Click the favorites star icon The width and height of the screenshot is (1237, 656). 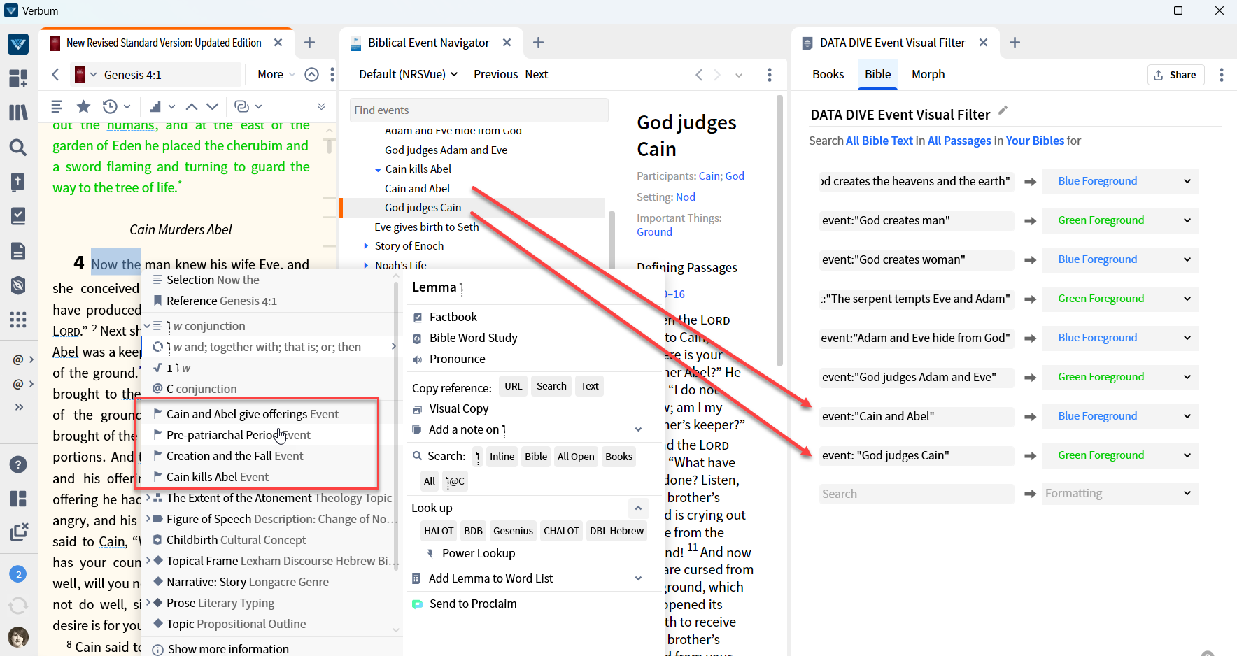[83, 106]
